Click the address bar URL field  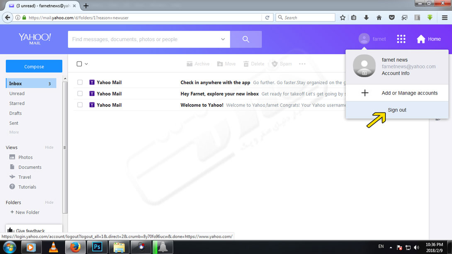(x=144, y=17)
